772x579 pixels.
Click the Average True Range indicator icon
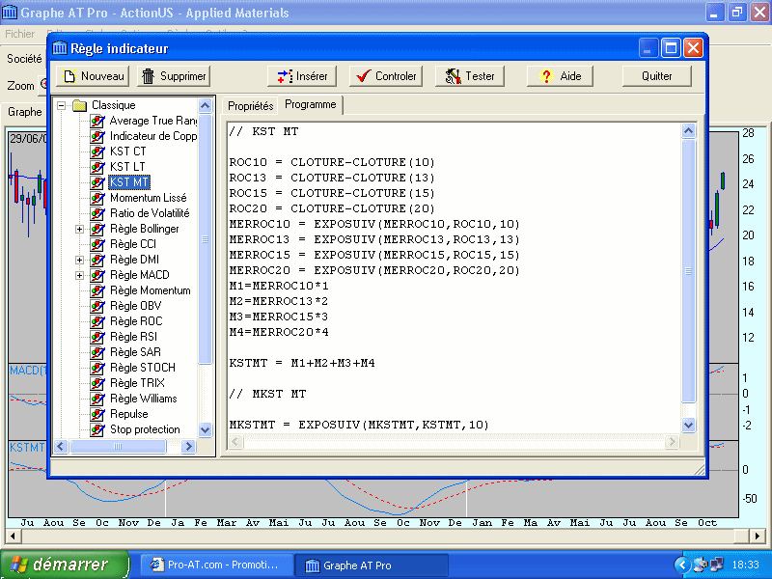click(97, 121)
